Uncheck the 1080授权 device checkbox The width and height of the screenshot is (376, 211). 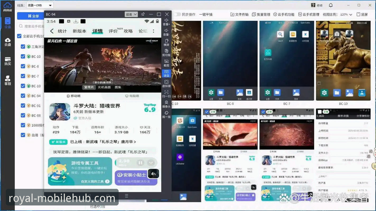(x=23, y=125)
